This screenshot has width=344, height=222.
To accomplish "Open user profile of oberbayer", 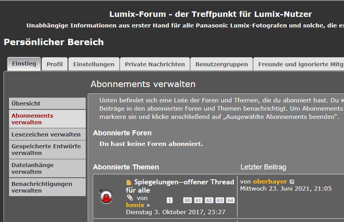I will [270, 182].
